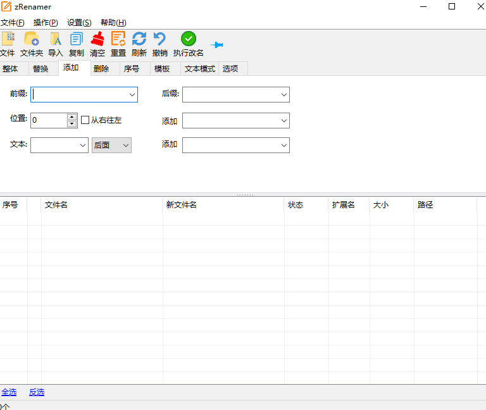Open the 操作(P) menu
The image size is (486, 410).
click(x=46, y=23)
